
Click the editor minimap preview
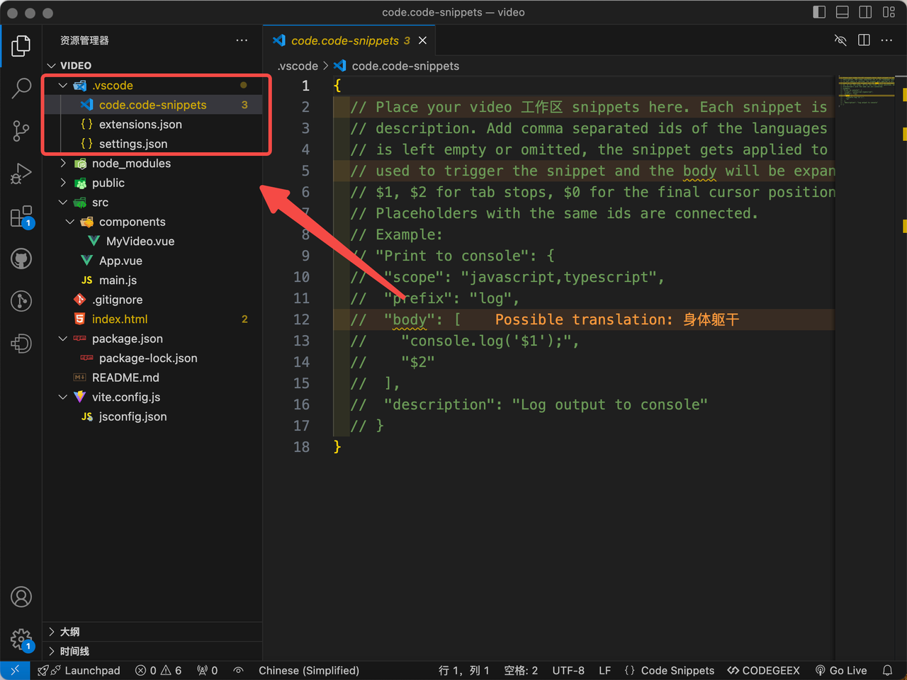tap(867, 90)
